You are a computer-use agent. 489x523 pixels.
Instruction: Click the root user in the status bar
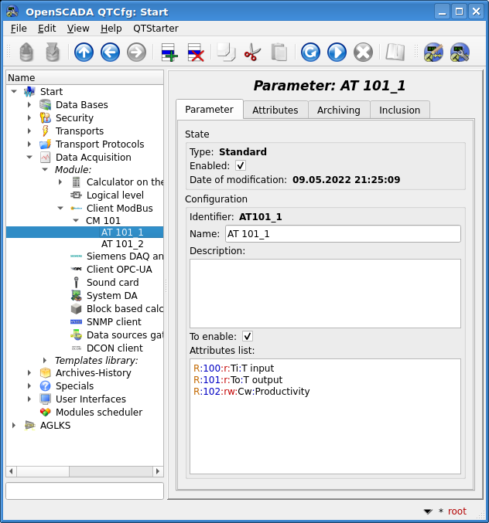pos(457,511)
